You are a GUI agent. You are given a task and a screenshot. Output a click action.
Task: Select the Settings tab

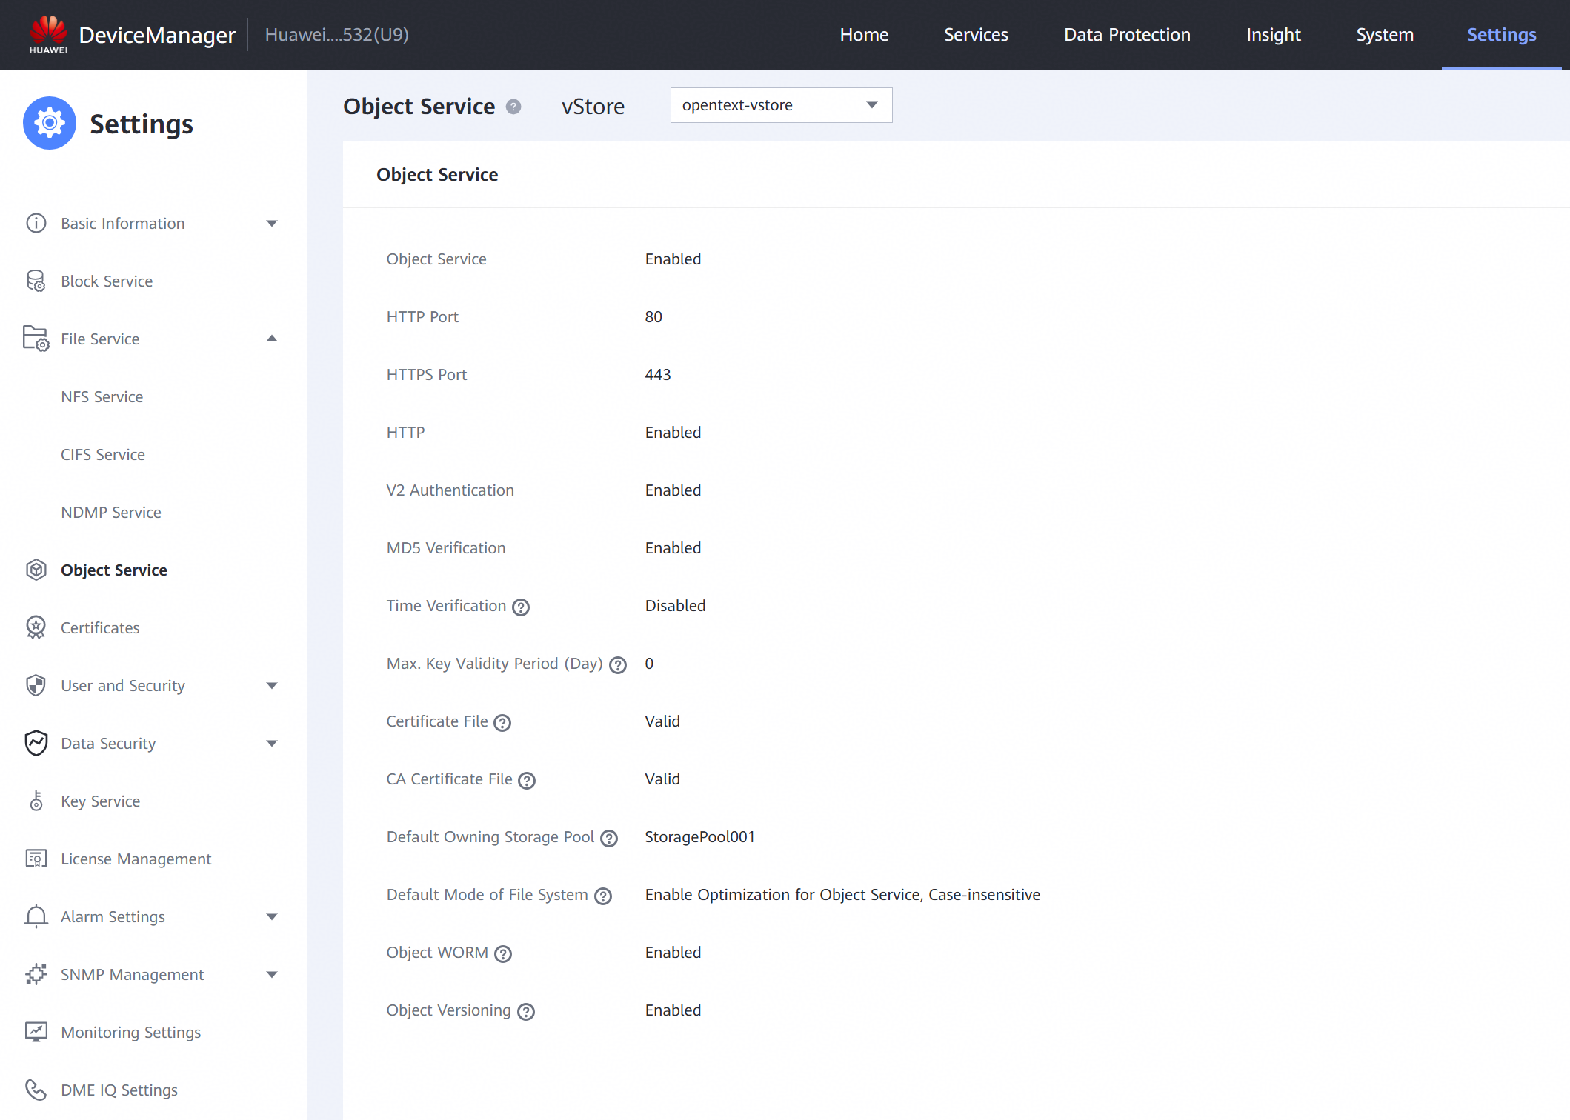1502,34
